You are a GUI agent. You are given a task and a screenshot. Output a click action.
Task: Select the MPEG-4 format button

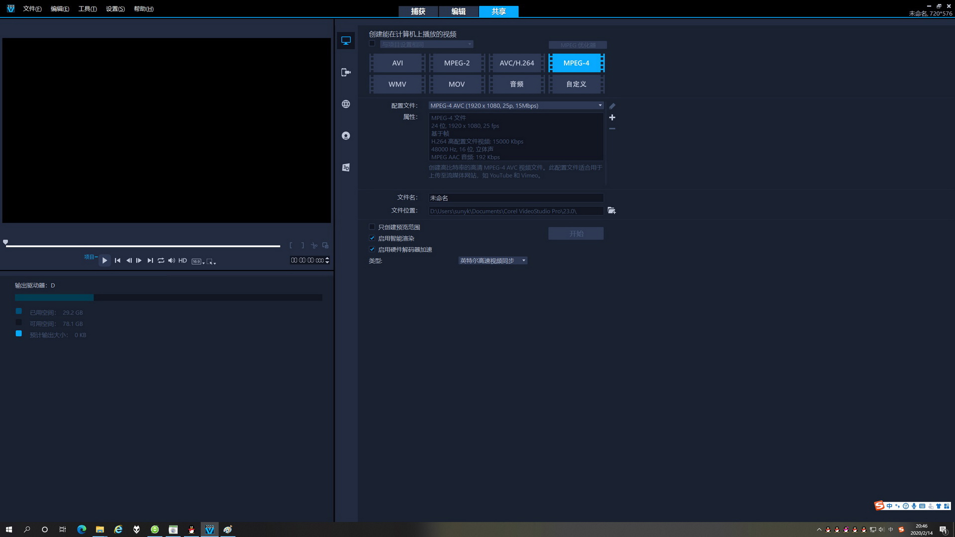(x=576, y=63)
